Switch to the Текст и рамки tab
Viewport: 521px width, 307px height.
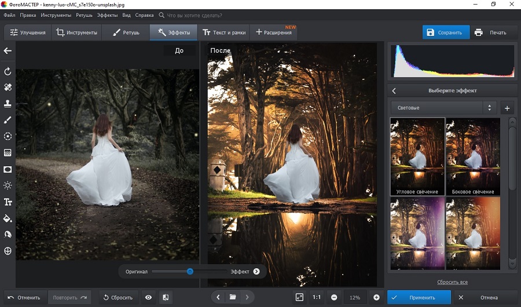223,32
